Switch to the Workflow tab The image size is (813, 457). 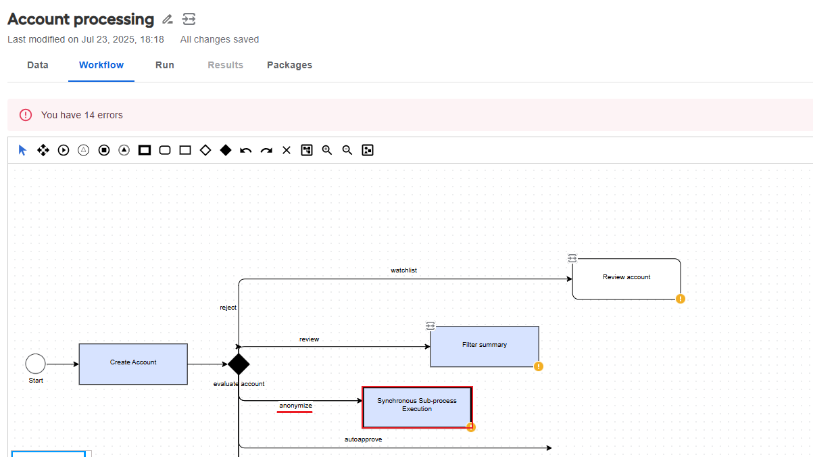[x=101, y=65]
